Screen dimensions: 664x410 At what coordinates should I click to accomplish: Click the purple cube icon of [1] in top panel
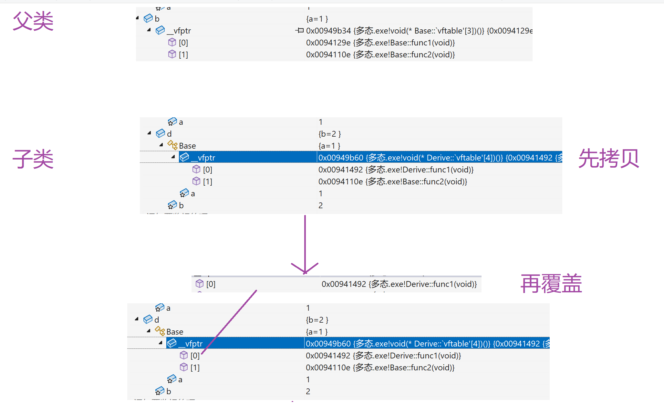172,54
